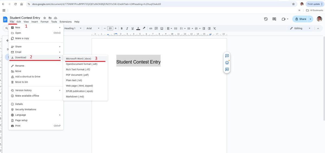Select the highlight color pen icon
The width and height of the screenshot is (325, 153).
click(x=144, y=28)
